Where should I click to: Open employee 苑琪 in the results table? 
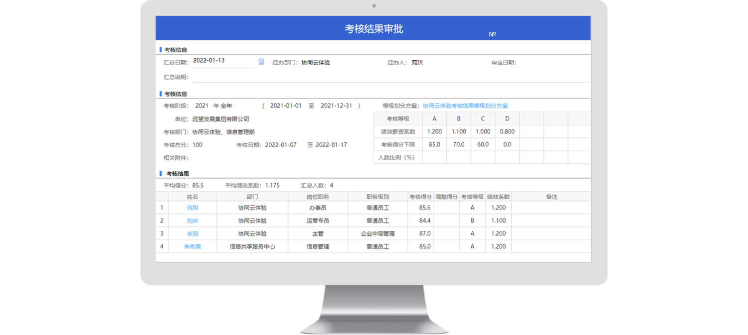[x=192, y=208]
